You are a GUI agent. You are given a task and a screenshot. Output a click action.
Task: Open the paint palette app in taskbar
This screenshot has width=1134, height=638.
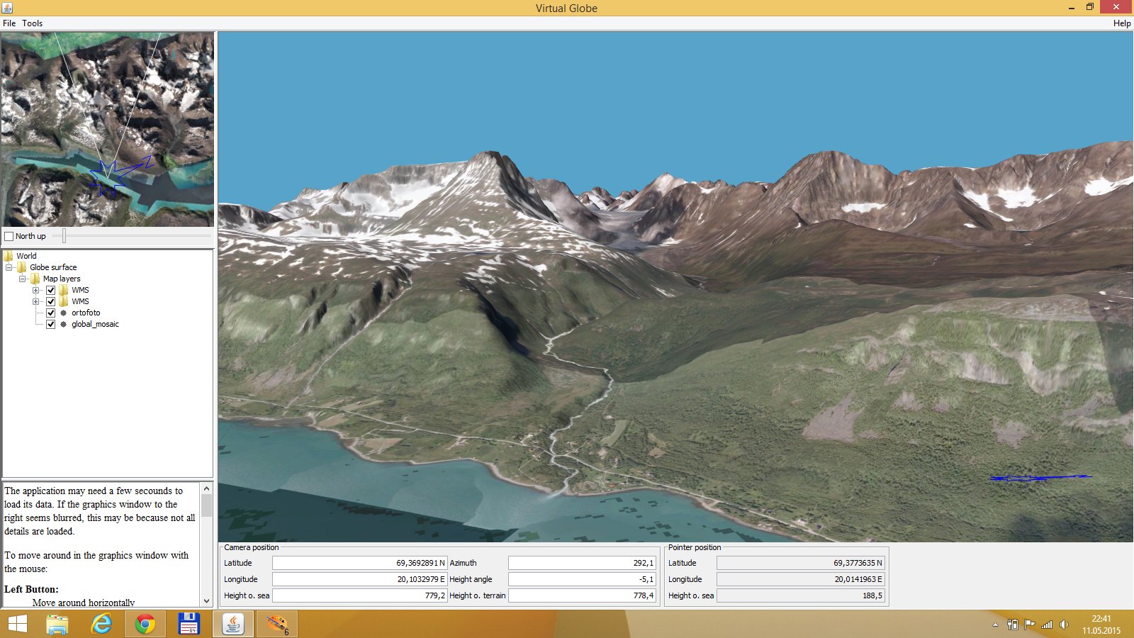(x=276, y=625)
